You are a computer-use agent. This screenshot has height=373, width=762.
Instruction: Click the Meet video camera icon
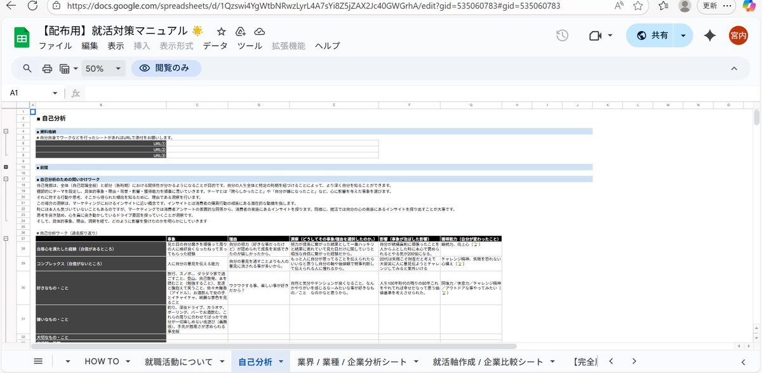(596, 36)
